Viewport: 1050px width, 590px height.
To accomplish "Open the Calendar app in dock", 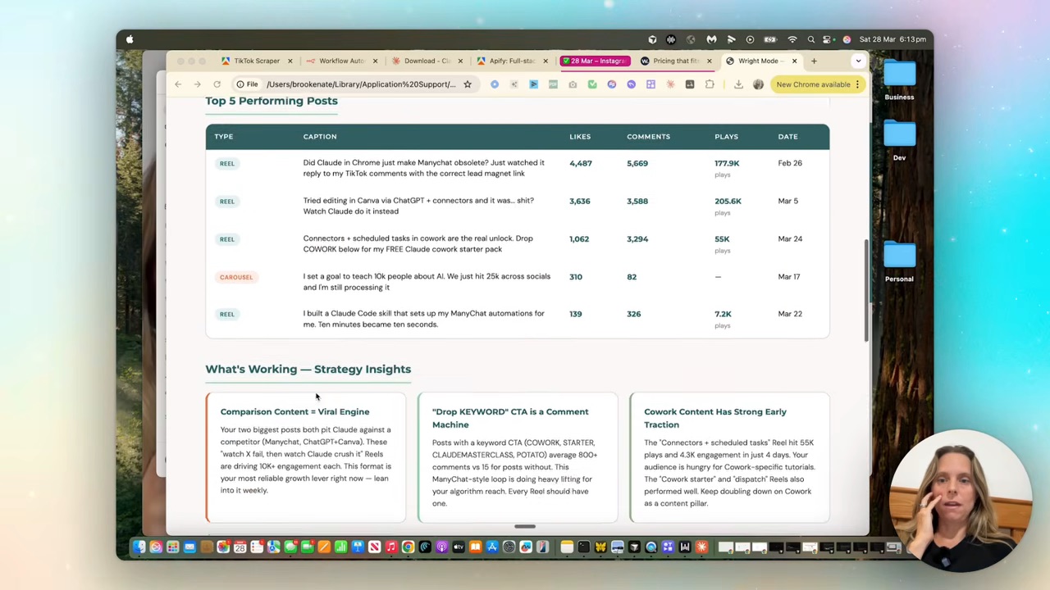I will coord(240,547).
